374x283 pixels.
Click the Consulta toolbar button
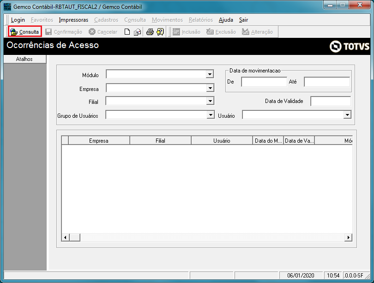[x=25, y=32]
